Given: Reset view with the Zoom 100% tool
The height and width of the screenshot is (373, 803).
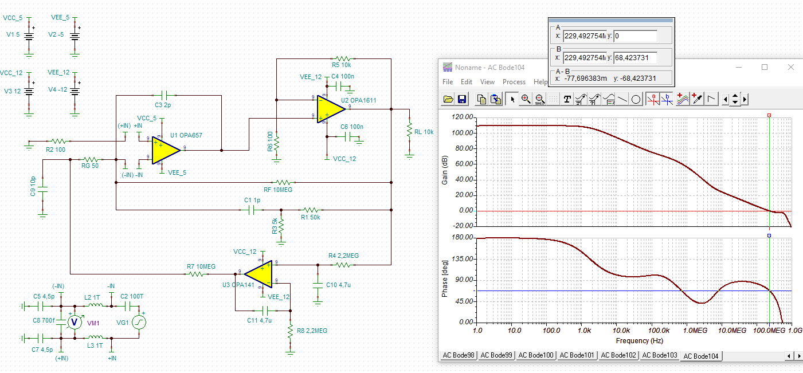Looking at the screenshot, I should 539,99.
